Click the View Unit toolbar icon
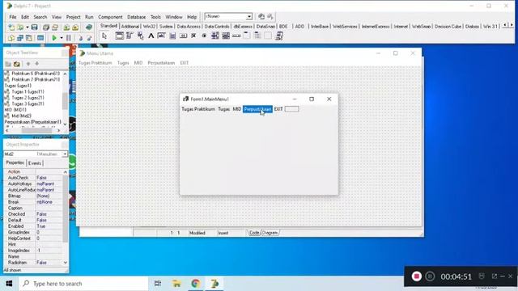This screenshot has width=518, height=291. click(x=11, y=38)
